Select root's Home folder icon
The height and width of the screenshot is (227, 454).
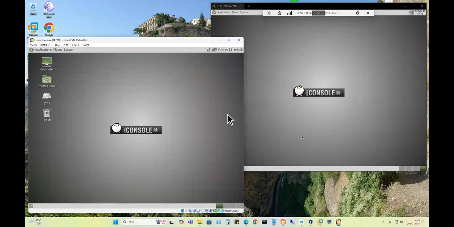click(x=47, y=81)
